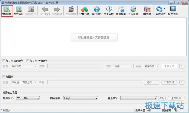Click the app icon in title bar
Image resolution: width=189 pixels, height=113 pixels.
coord(3,3)
